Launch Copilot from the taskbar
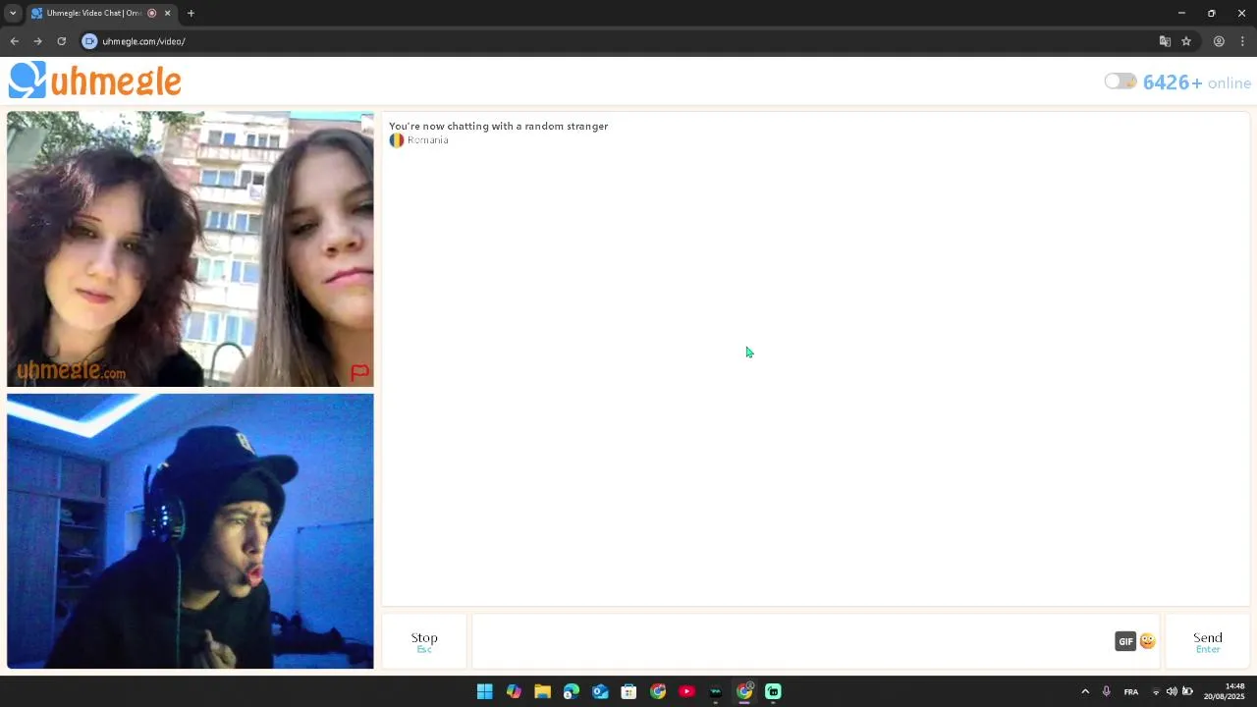The width and height of the screenshot is (1257, 707). click(x=514, y=691)
